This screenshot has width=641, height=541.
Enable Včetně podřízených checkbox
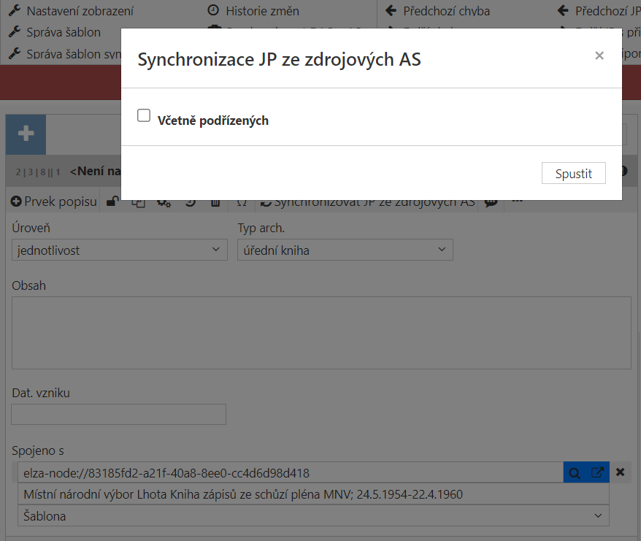(x=144, y=115)
